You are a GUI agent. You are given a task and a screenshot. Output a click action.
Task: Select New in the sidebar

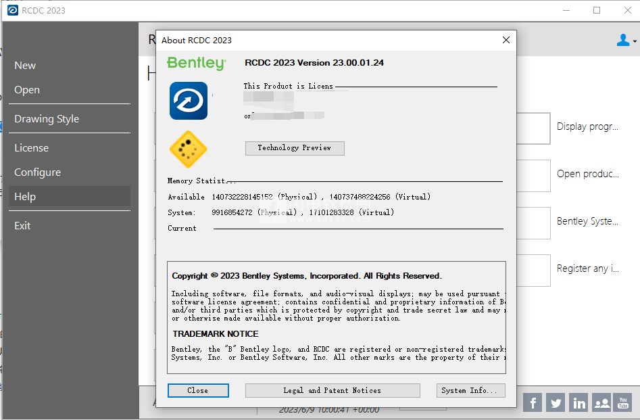click(70, 66)
